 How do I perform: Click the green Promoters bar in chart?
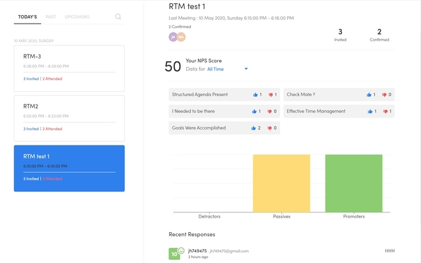point(354,183)
